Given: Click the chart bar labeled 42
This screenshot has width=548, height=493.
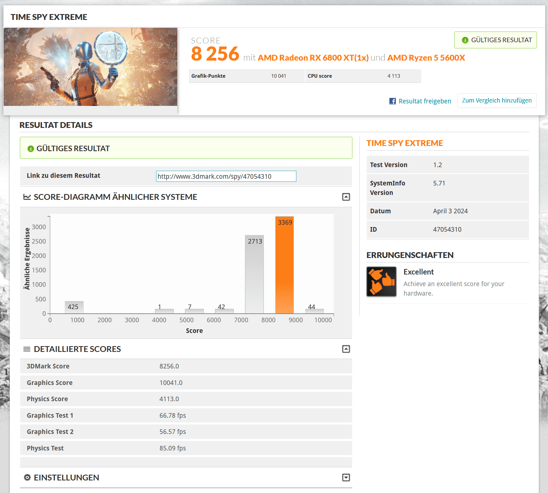Looking at the screenshot, I should [x=224, y=311].
